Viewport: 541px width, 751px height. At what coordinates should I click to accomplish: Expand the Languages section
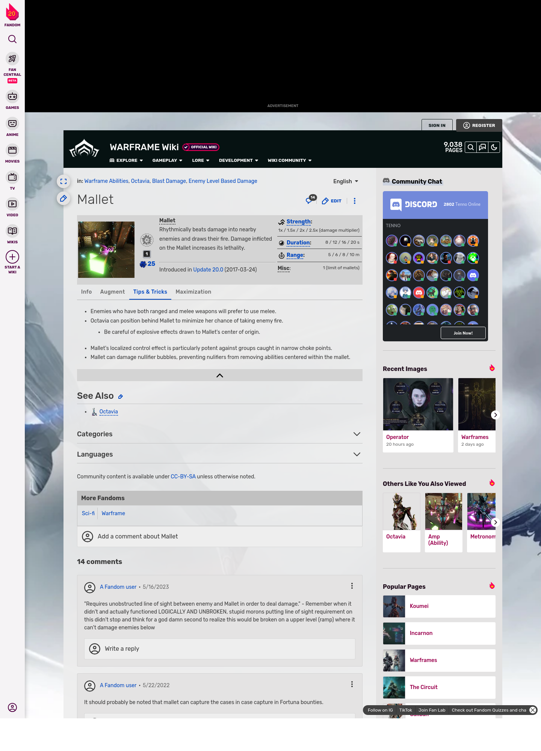[220, 454]
